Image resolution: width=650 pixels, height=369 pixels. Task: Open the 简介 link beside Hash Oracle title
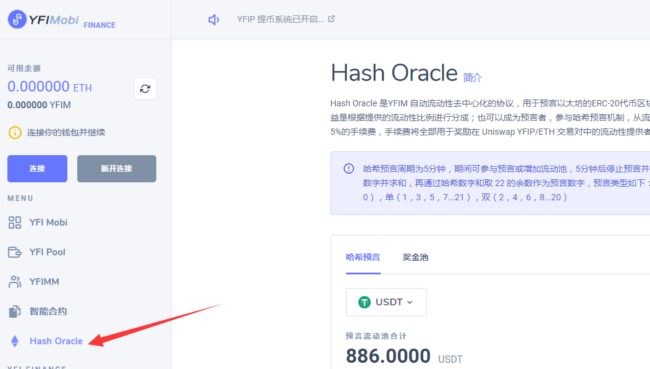[x=473, y=77]
